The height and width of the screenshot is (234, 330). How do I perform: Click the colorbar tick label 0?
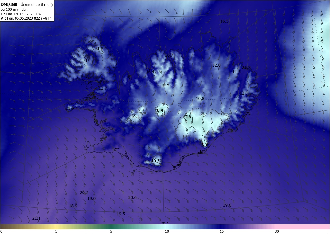pyautogui.click(x=1, y=231)
